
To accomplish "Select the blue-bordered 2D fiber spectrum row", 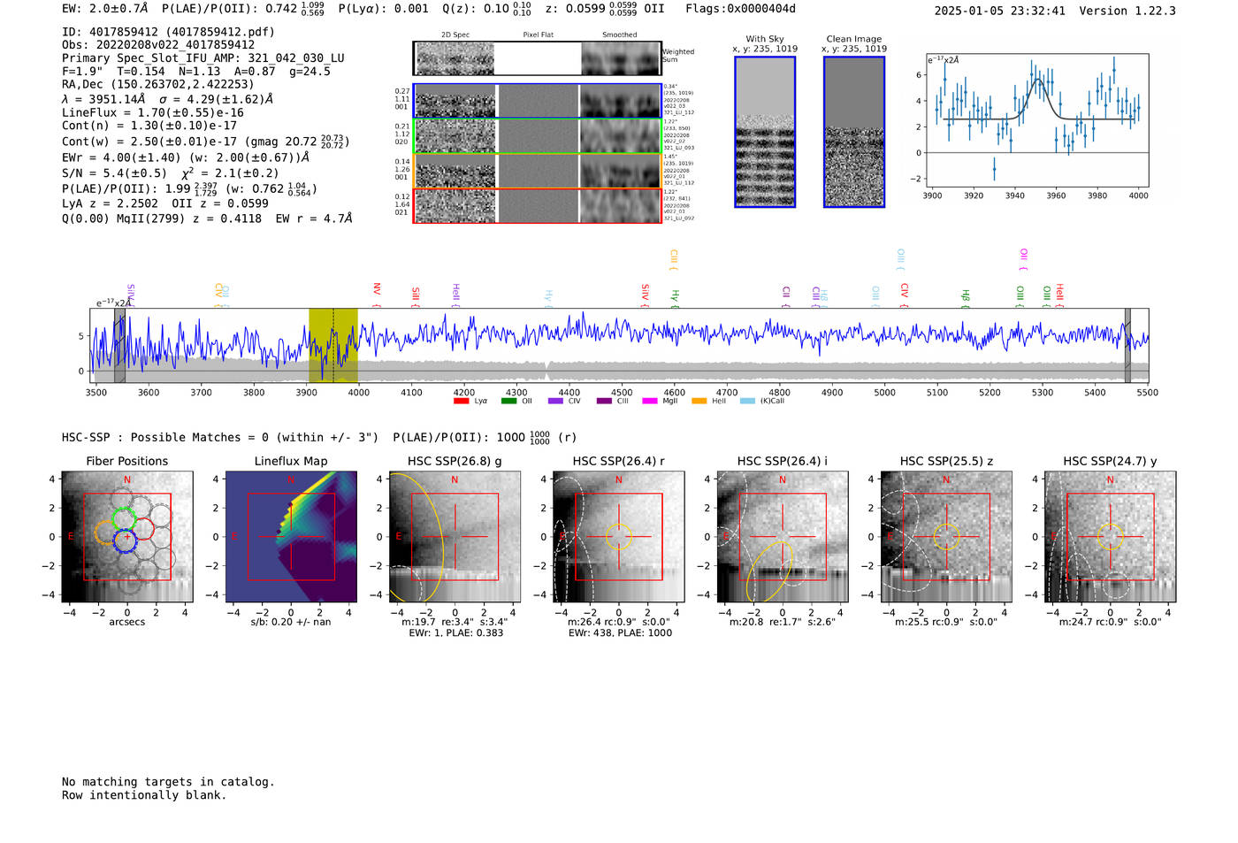I will click(x=538, y=101).
